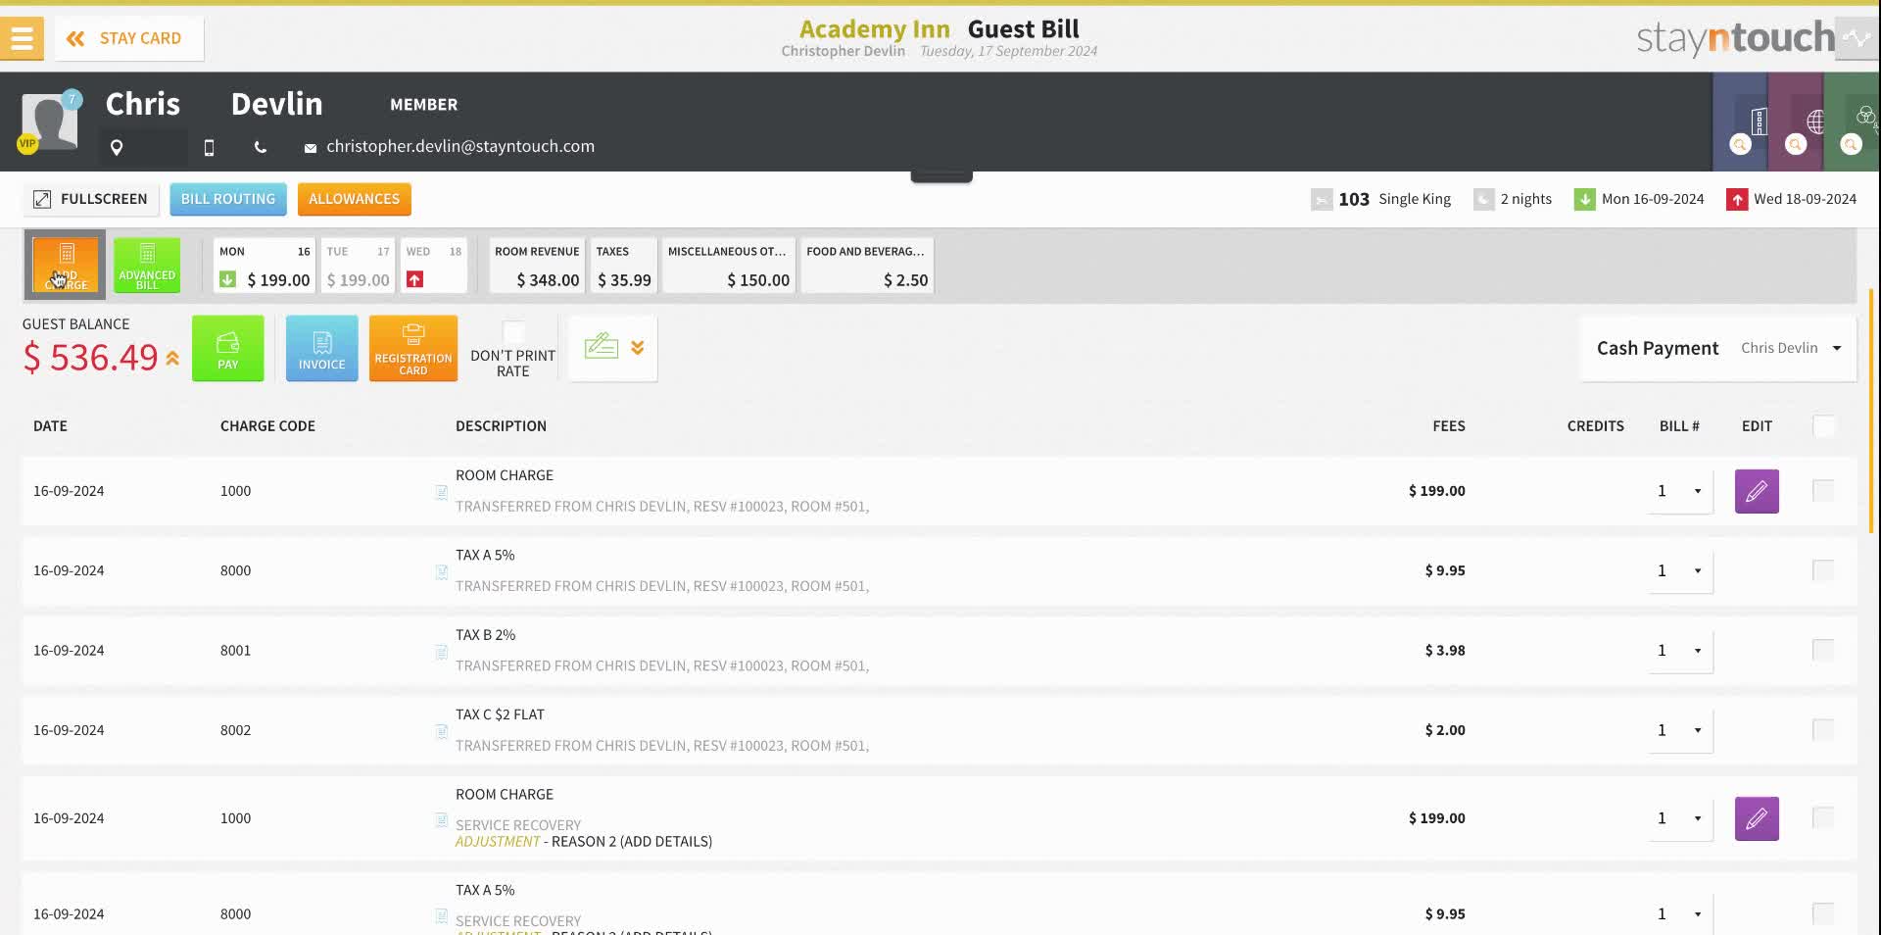Edit the first Room Charge entry

click(x=1757, y=491)
